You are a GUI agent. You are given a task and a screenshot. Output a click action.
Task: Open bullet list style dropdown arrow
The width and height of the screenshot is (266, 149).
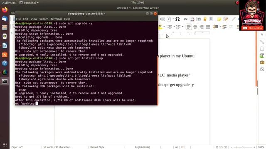point(174,26)
